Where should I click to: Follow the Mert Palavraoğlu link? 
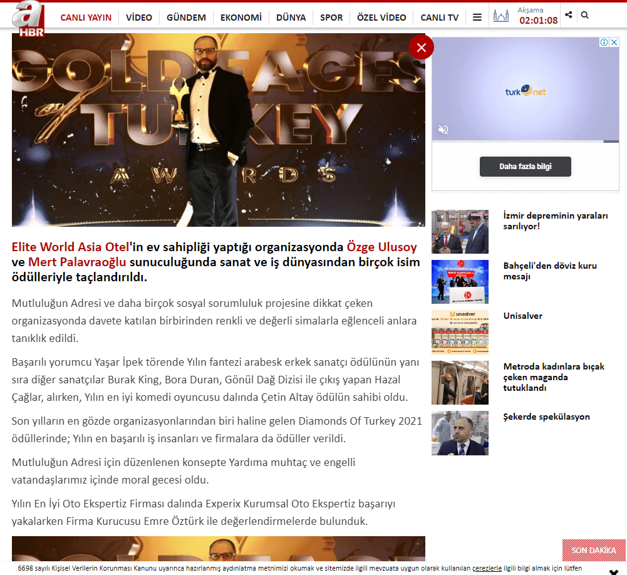pyautogui.click(x=77, y=262)
